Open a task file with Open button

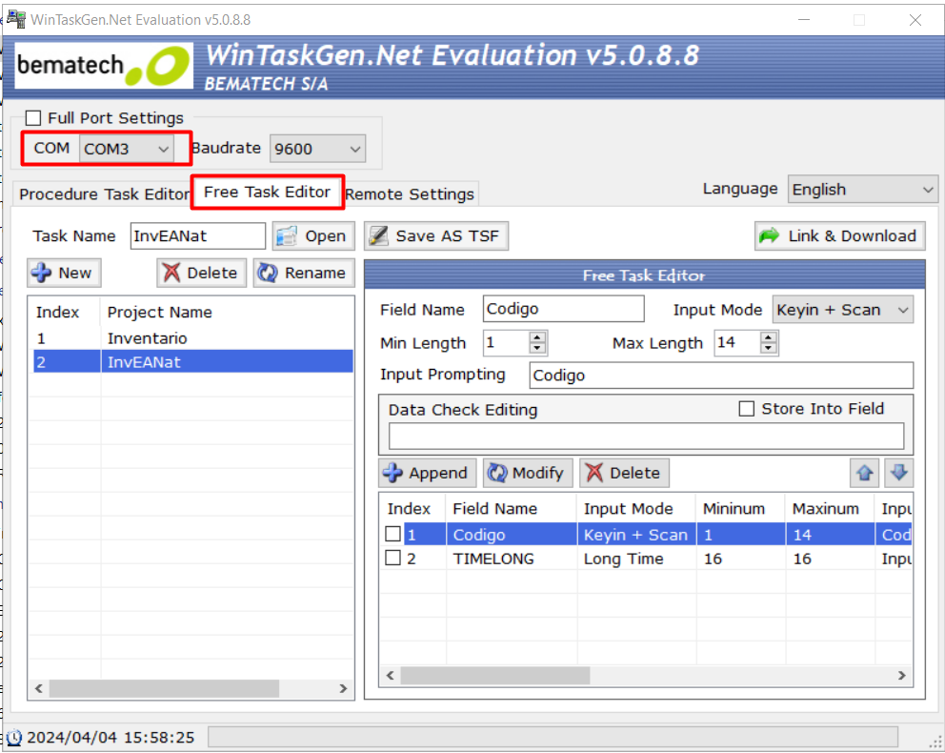[x=313, y=235]
